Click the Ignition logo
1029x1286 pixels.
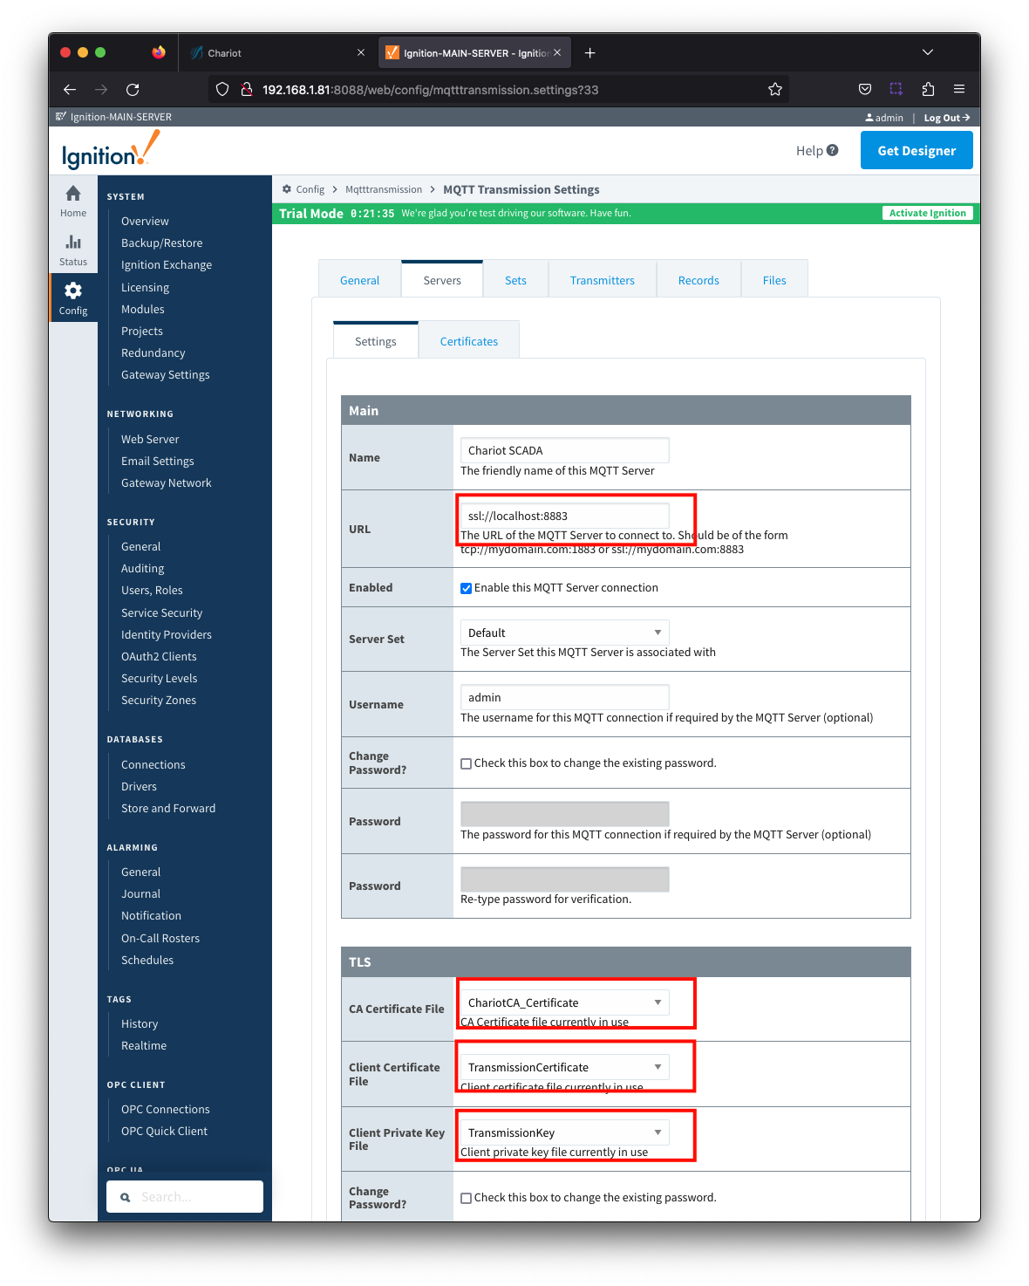pyautogui.click(x=111, y=150)
